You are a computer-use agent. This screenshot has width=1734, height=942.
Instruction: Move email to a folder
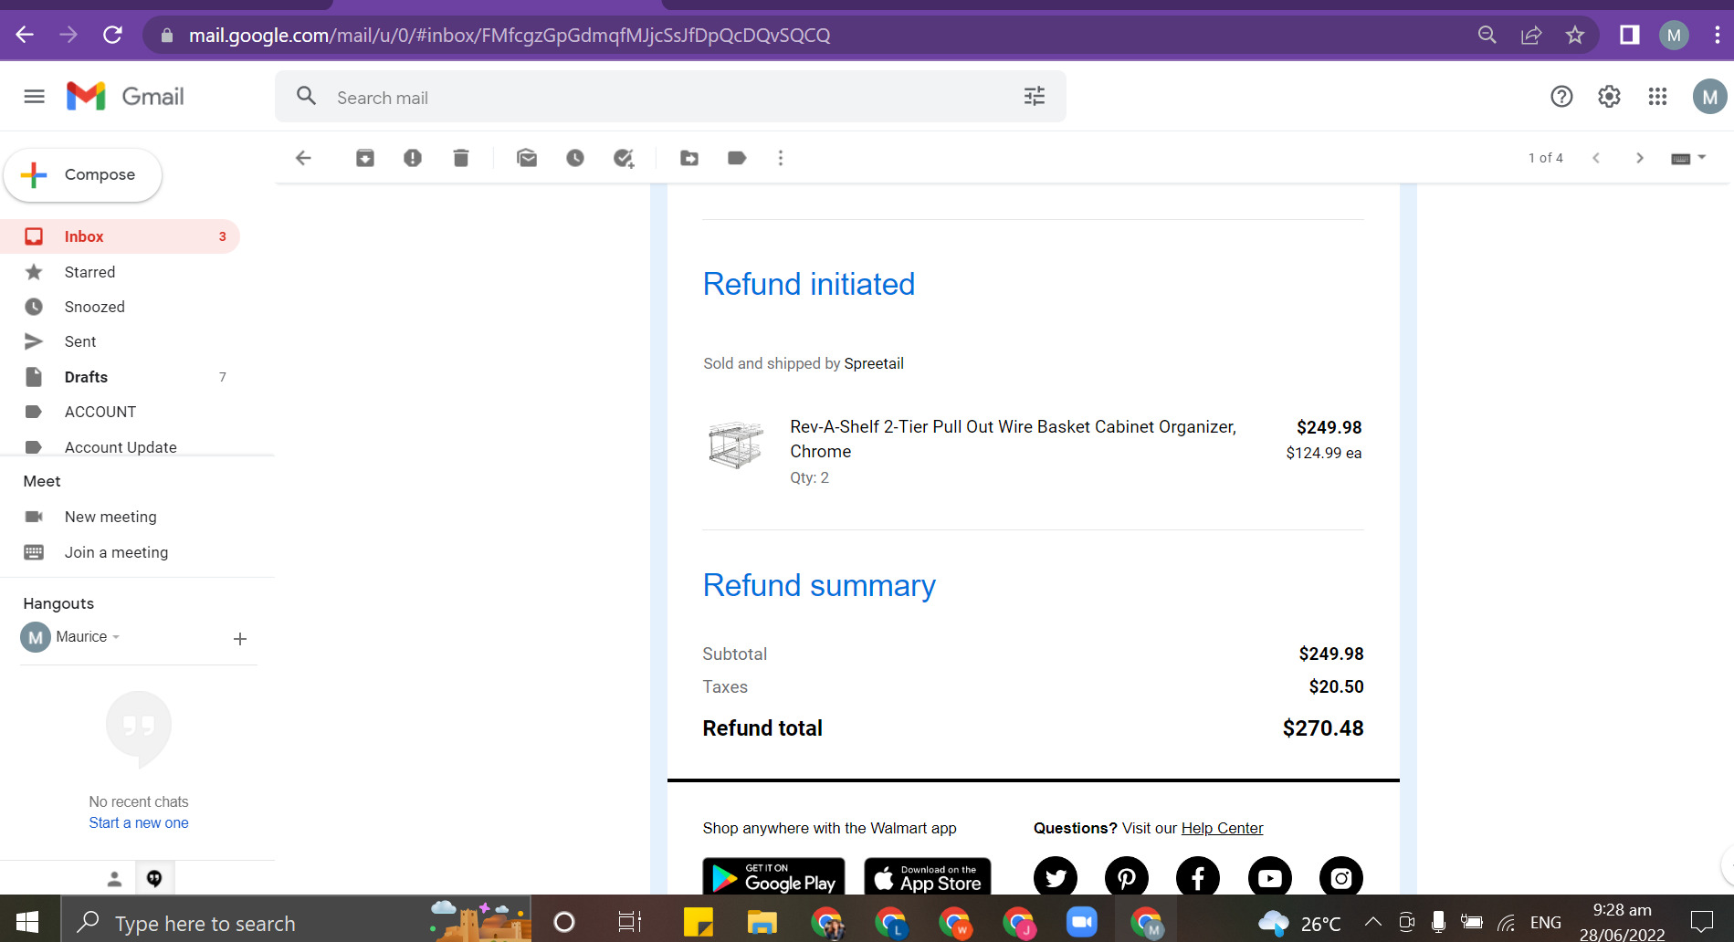click(689, 158)
